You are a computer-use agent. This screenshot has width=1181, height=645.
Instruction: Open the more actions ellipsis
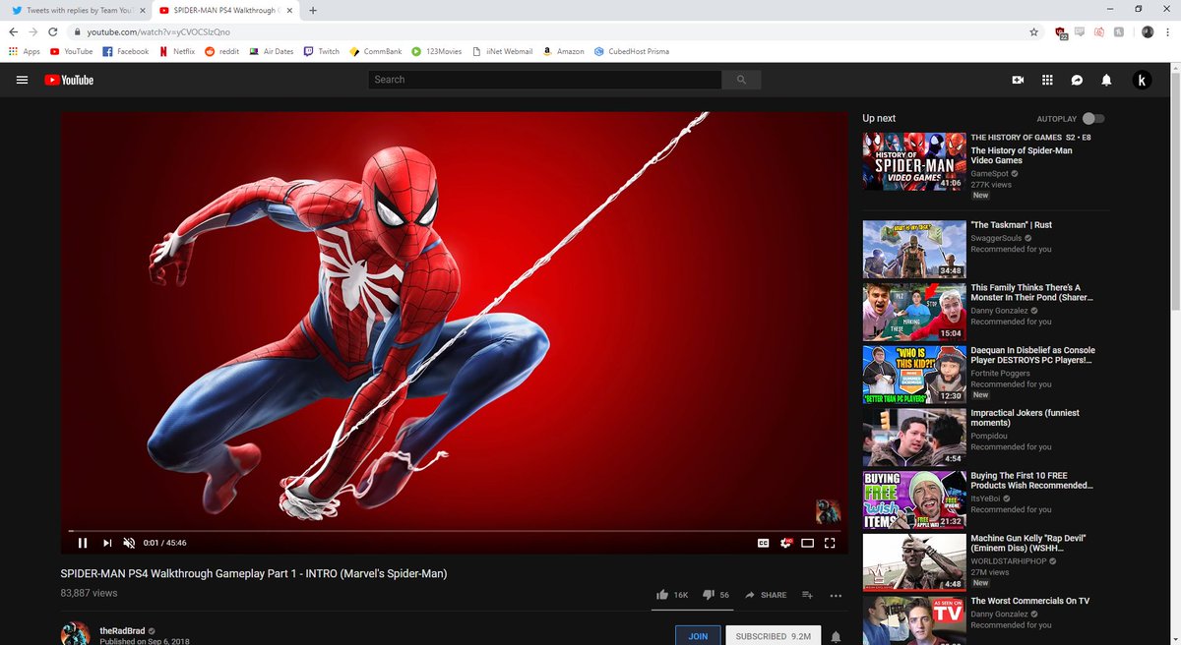[x=836, y=595]
